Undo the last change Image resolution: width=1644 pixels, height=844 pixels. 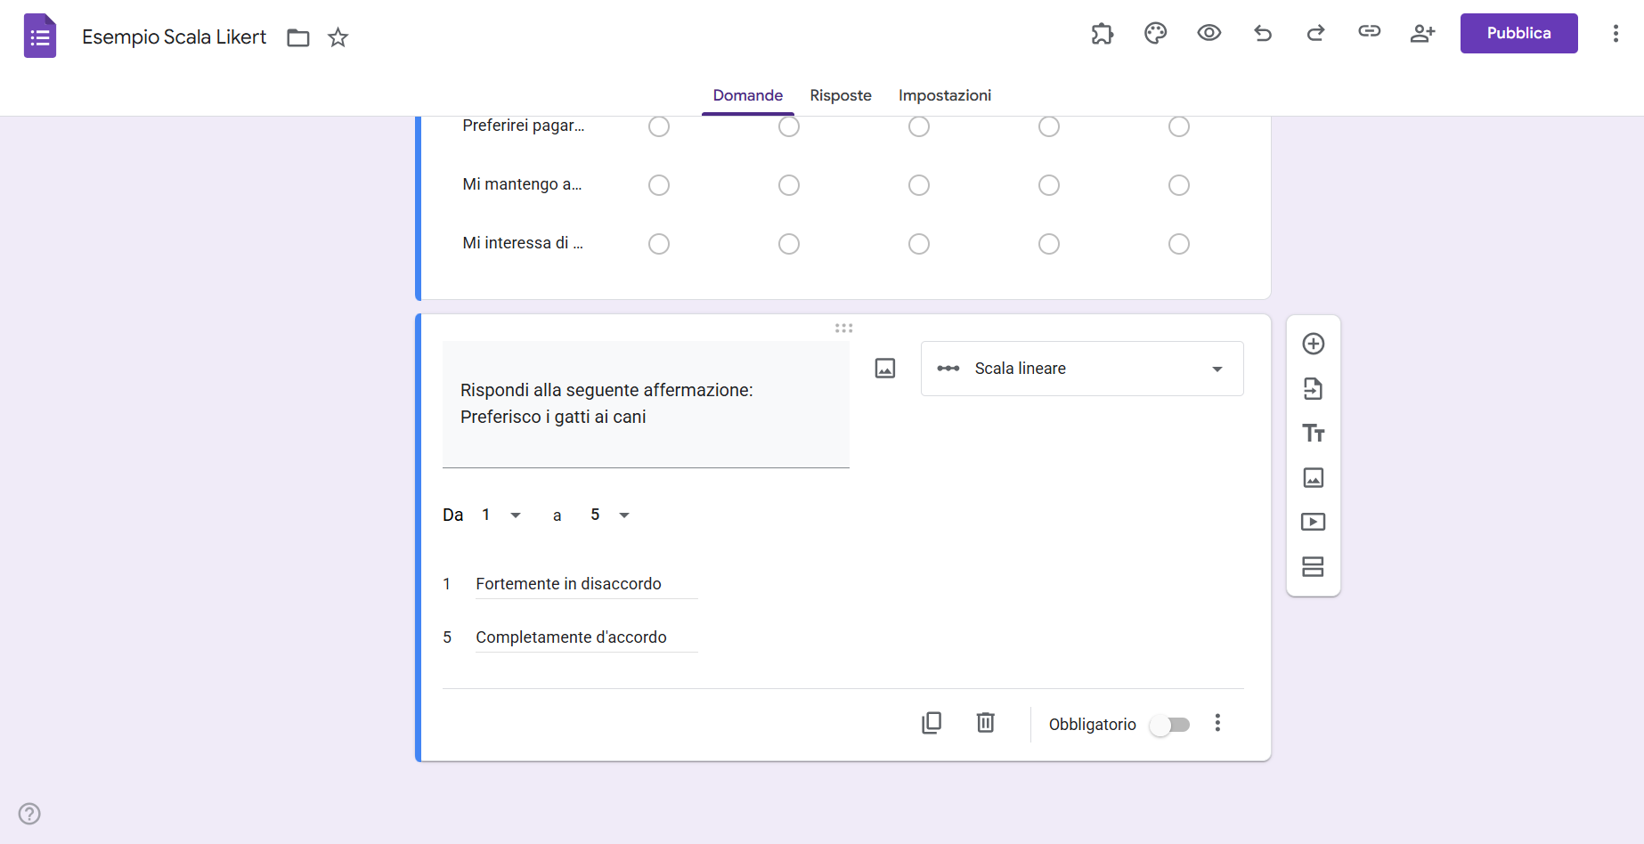coord(1262,33)
